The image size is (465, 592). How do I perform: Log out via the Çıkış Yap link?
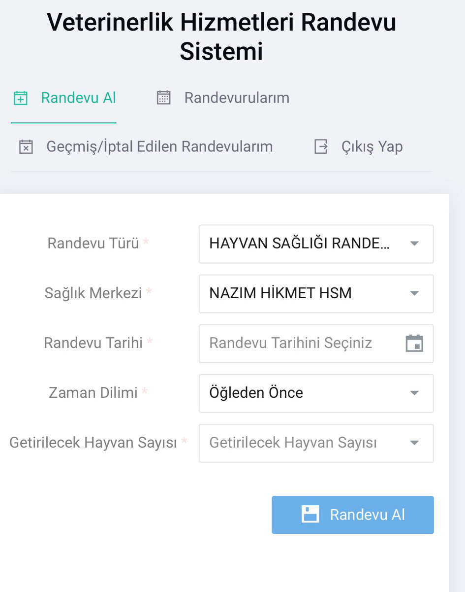pyautogui.click(x=372, y=147)
